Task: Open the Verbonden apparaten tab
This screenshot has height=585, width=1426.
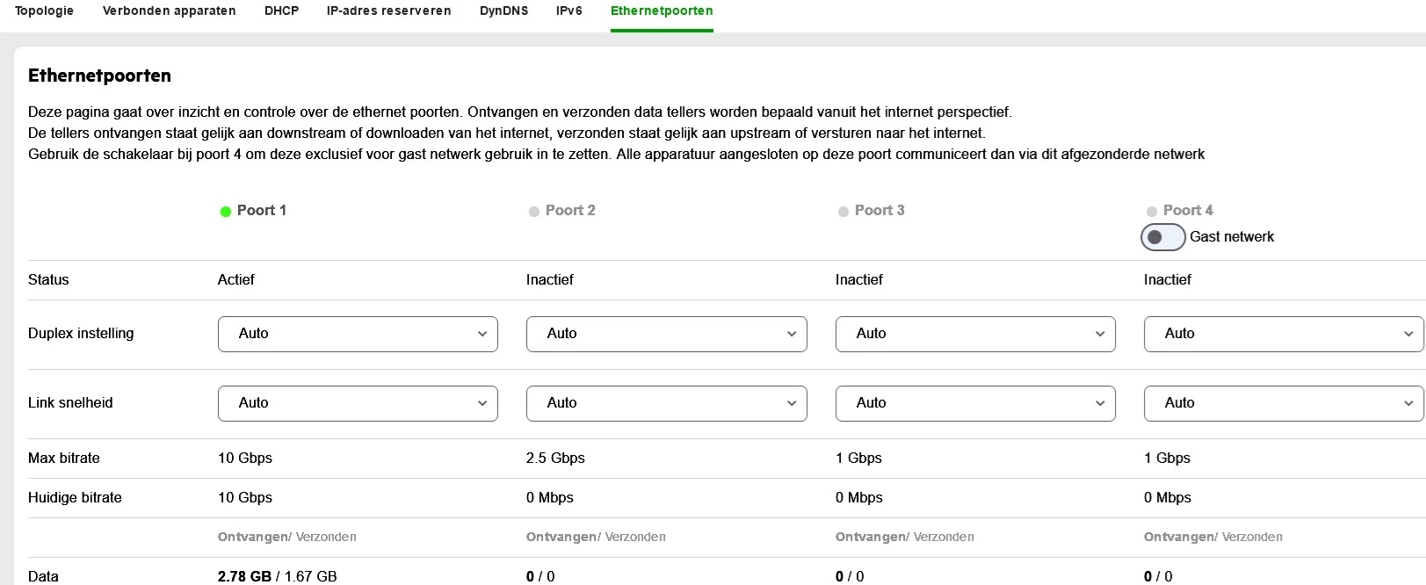Action: click(169, 11)
